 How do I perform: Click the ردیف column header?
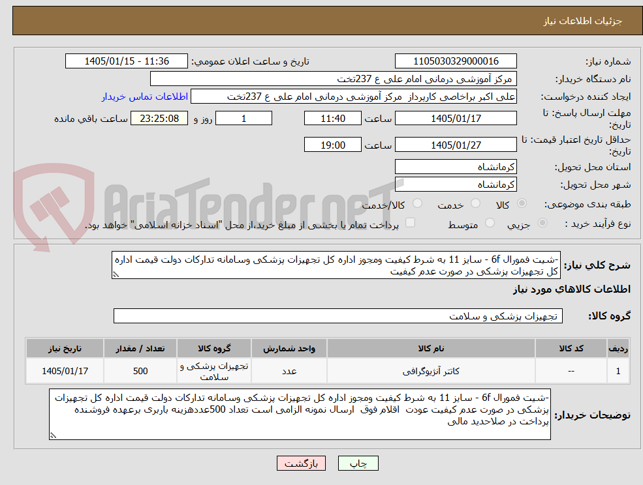click(x=618, y=348)
